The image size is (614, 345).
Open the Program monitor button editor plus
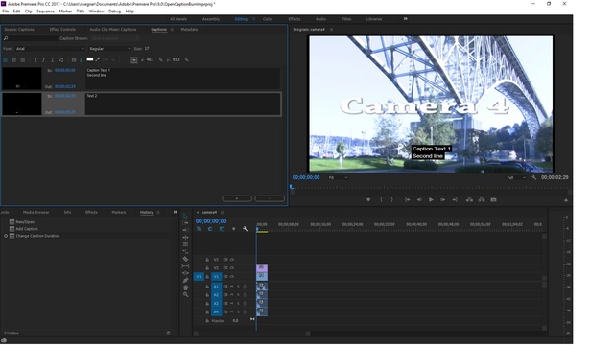tap(566, 200)
